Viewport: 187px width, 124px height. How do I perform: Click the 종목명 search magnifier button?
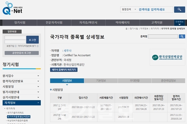pos(182,36)
